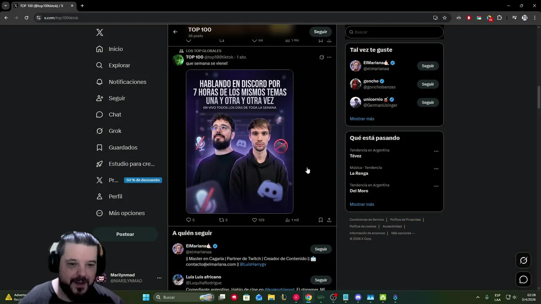
Task: Open the Chrome extensions puzzle icon
Action: point(500,18)
